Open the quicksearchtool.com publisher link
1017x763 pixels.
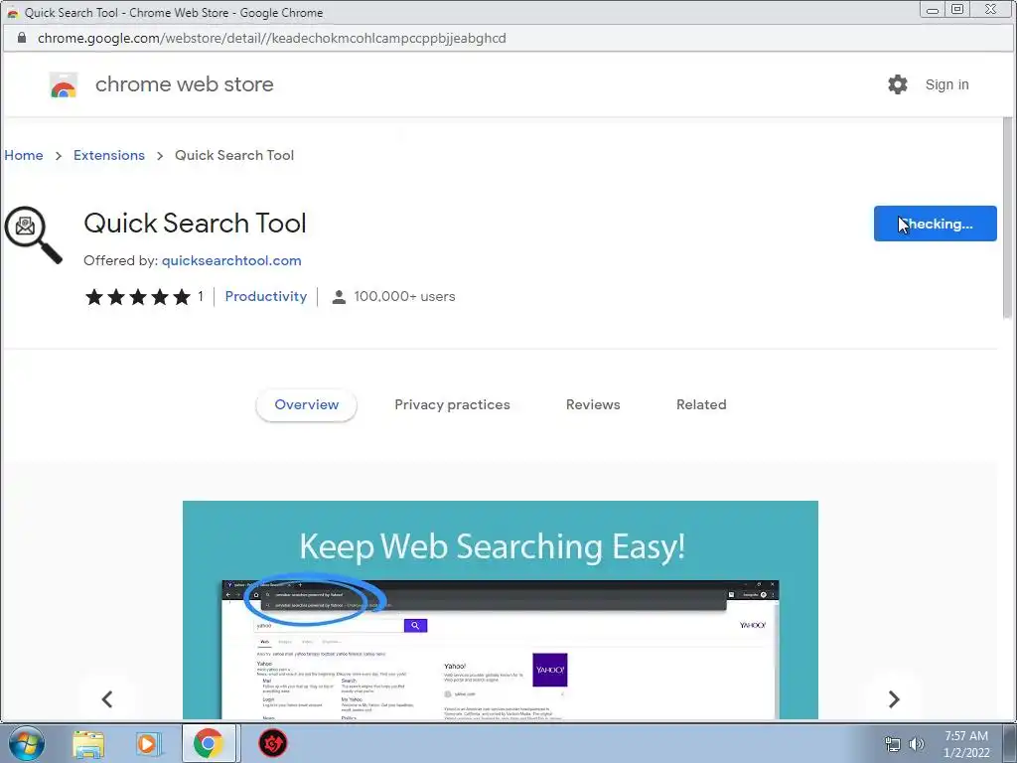231,261
